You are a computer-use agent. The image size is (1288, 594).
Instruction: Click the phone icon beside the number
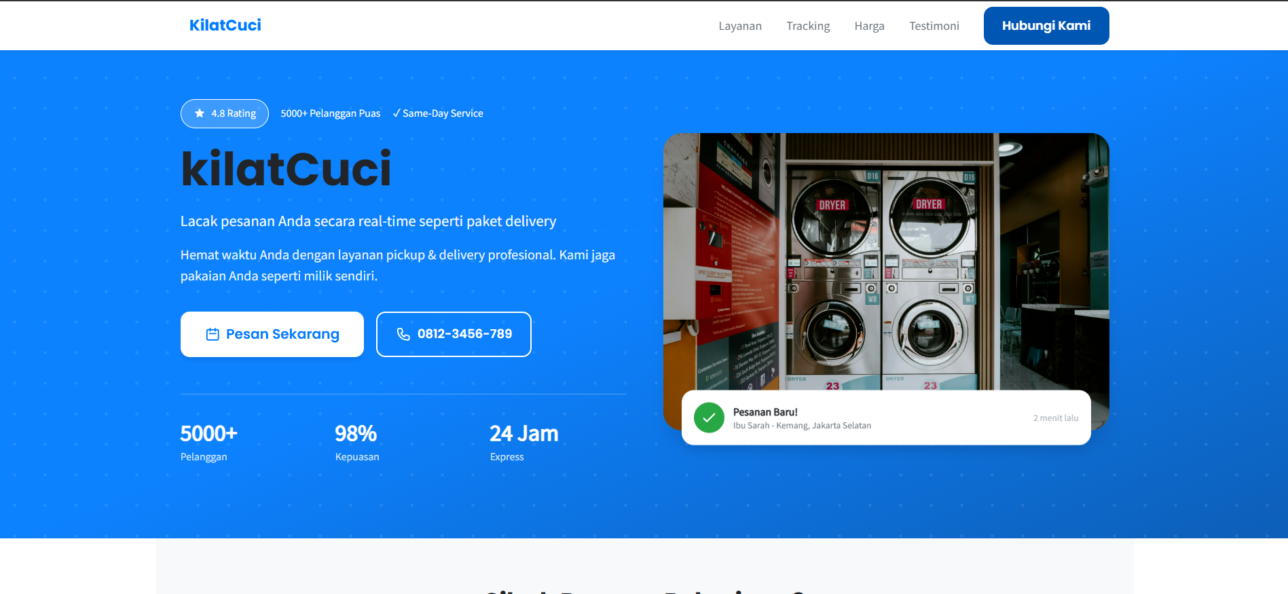click(403, 334)
